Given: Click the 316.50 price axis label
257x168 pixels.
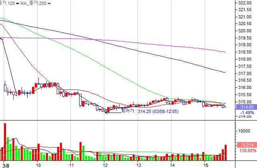Looking at the screenshot, I should click(245, 80).
